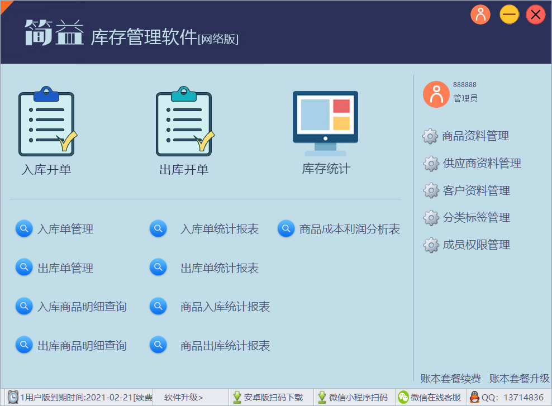Click the search icon beside 入库单统计报表

158,228
